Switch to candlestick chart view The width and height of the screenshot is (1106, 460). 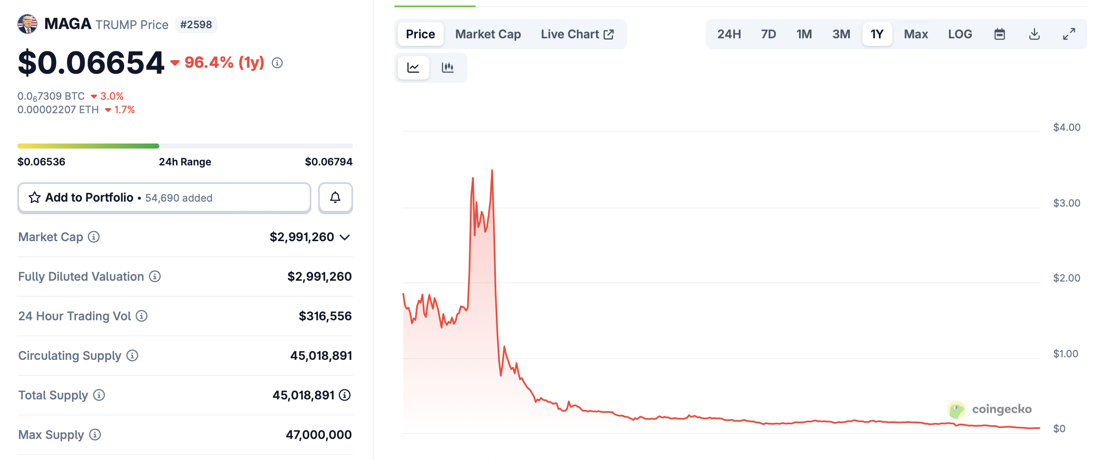pos(448,67)
